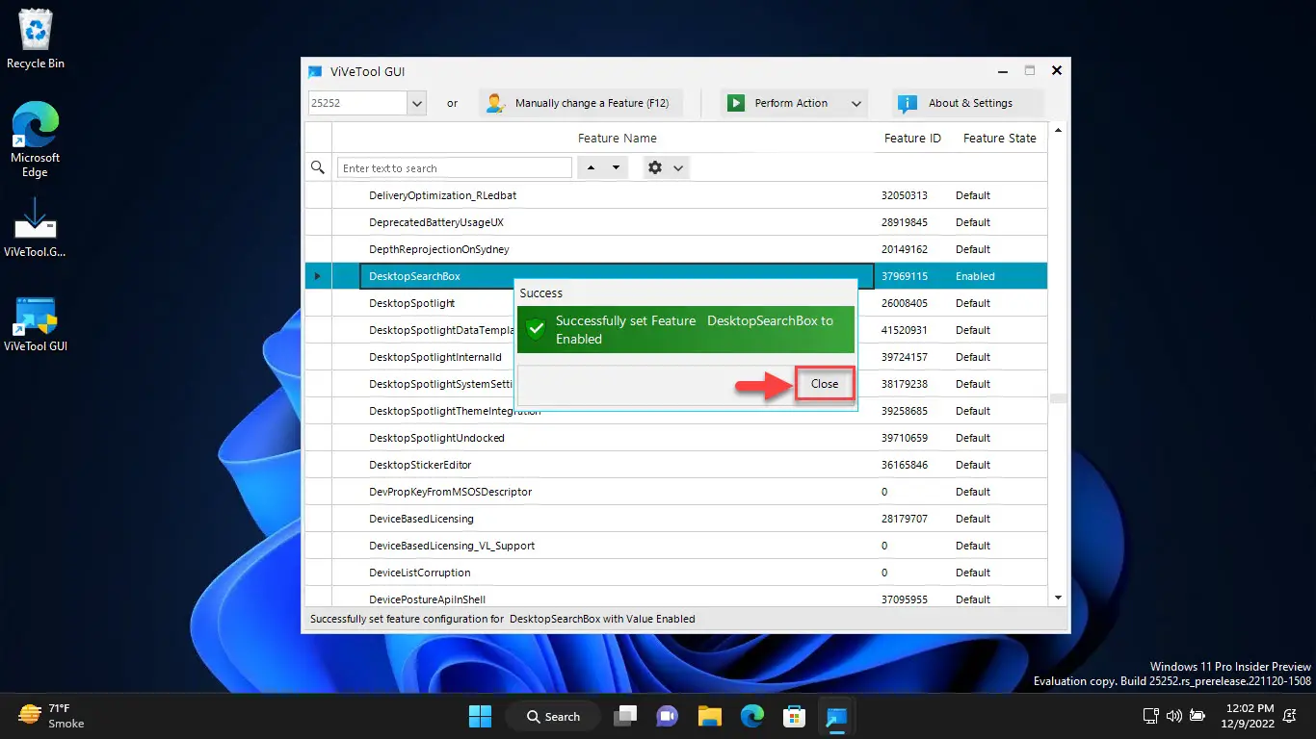Click the Feature Name column header
The image size is (1316, 739).
[618, 139]
